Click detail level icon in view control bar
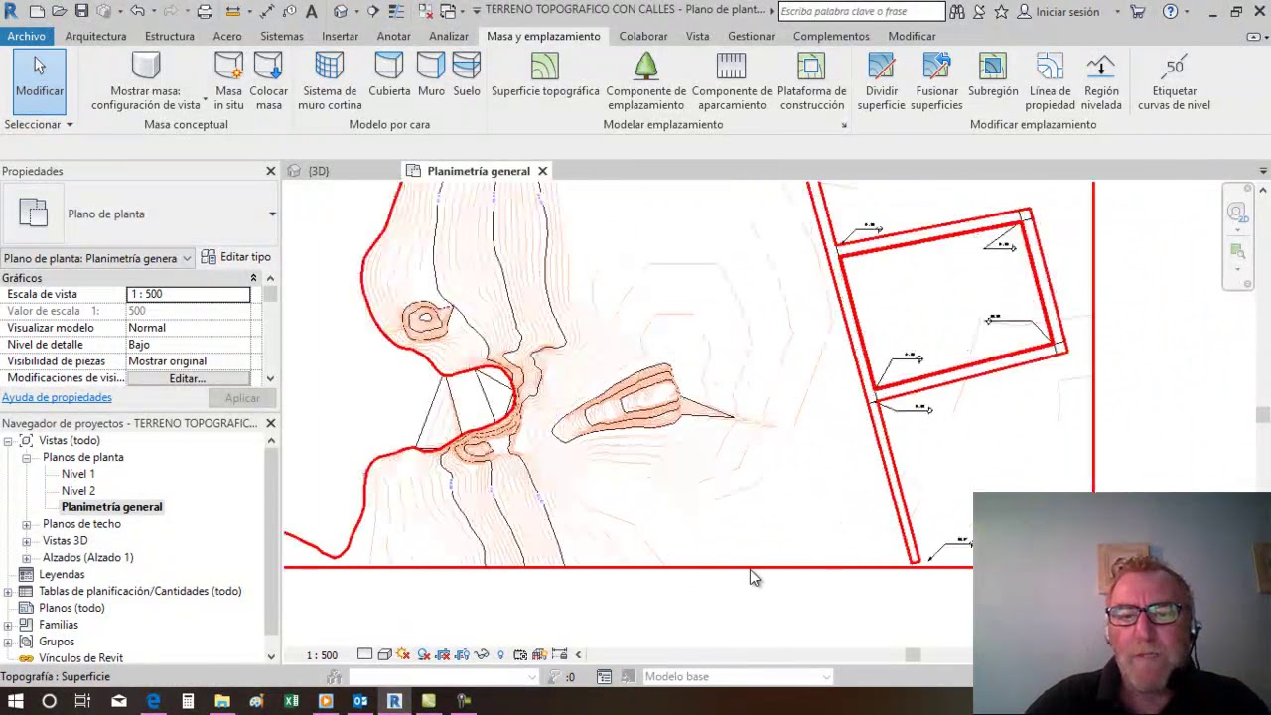This screenshot has height=715, width=1271. [x=364, y=654]
